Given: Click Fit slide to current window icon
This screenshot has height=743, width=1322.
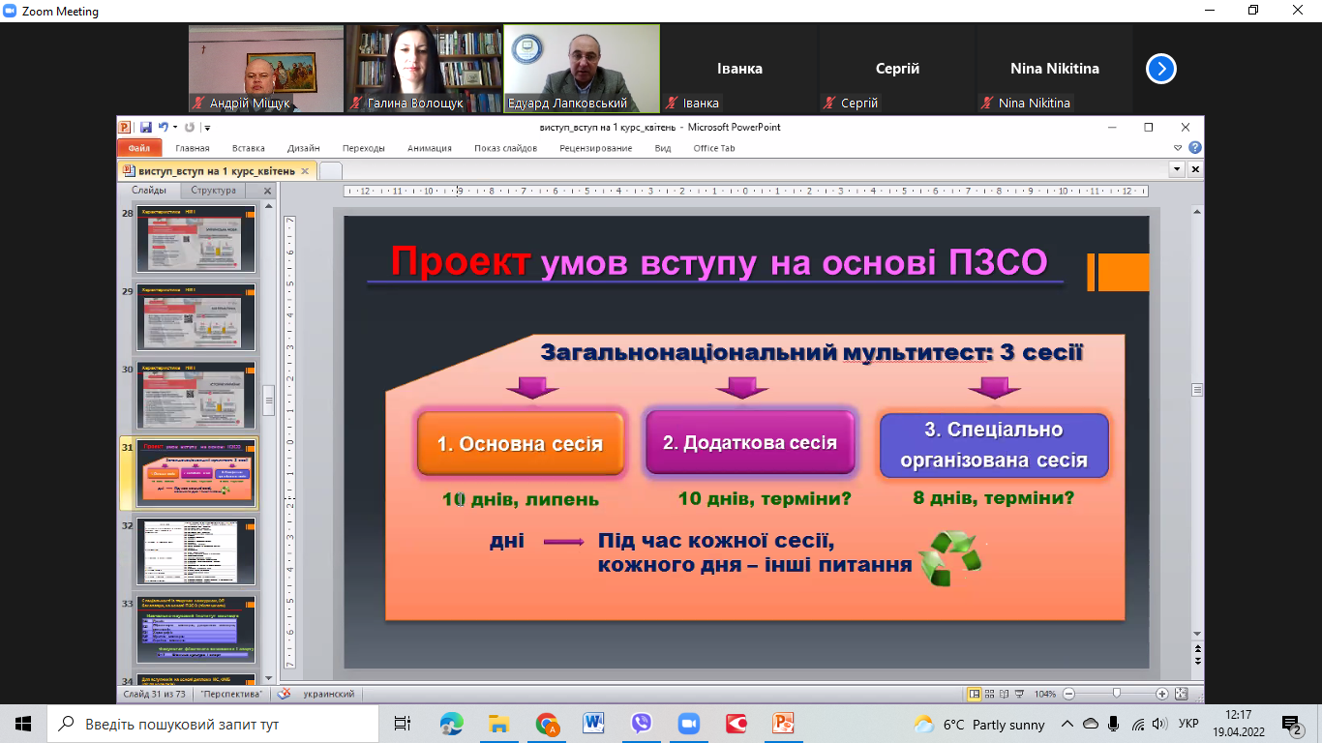Looking at the screenshot, I should pyautogui.click(x=1181, y=694).
